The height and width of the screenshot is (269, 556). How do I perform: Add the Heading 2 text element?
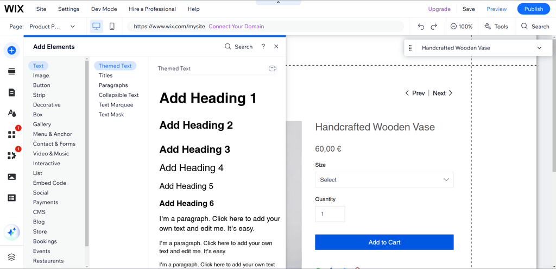(196, 125)
